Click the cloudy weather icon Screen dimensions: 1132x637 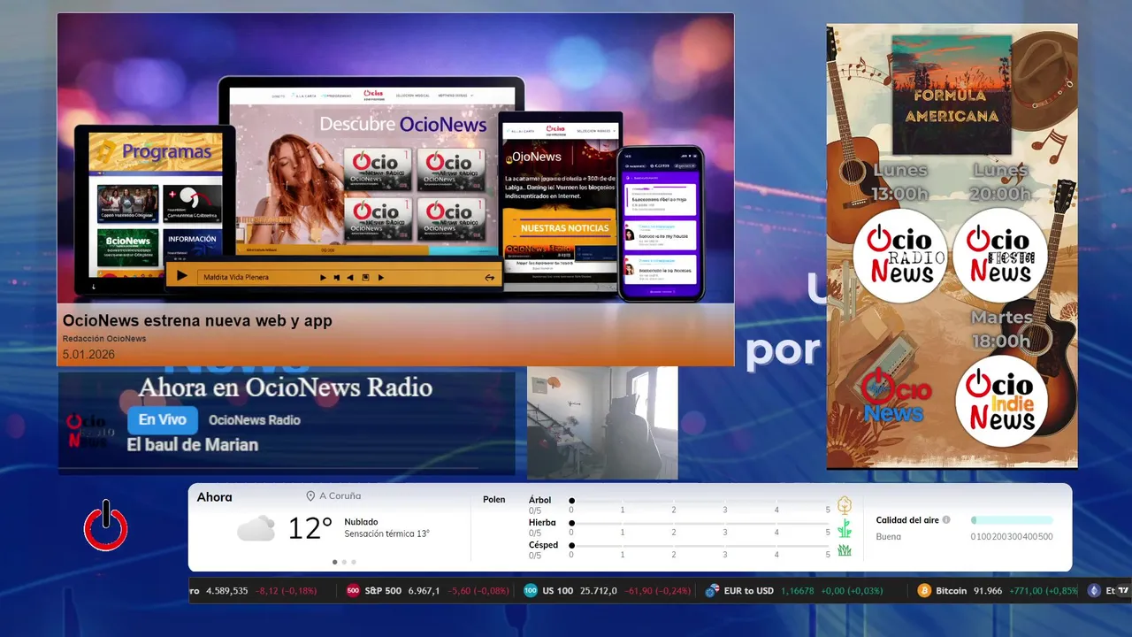click(x=256, y=528)
